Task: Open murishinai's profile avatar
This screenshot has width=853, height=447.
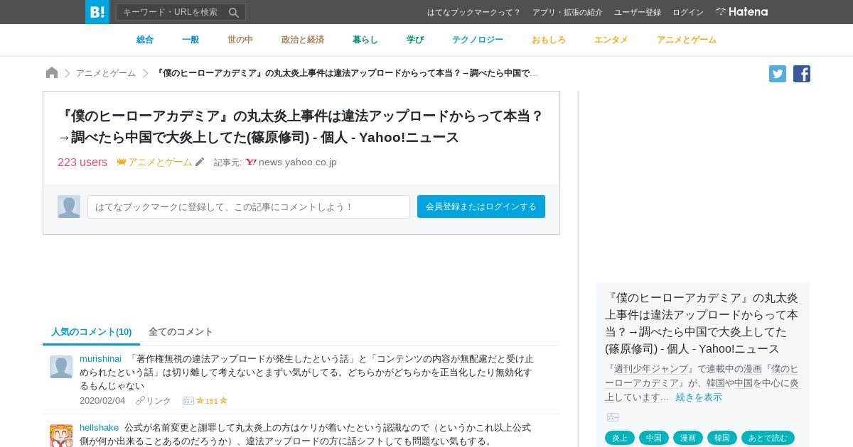Action: tap(61, 367)
